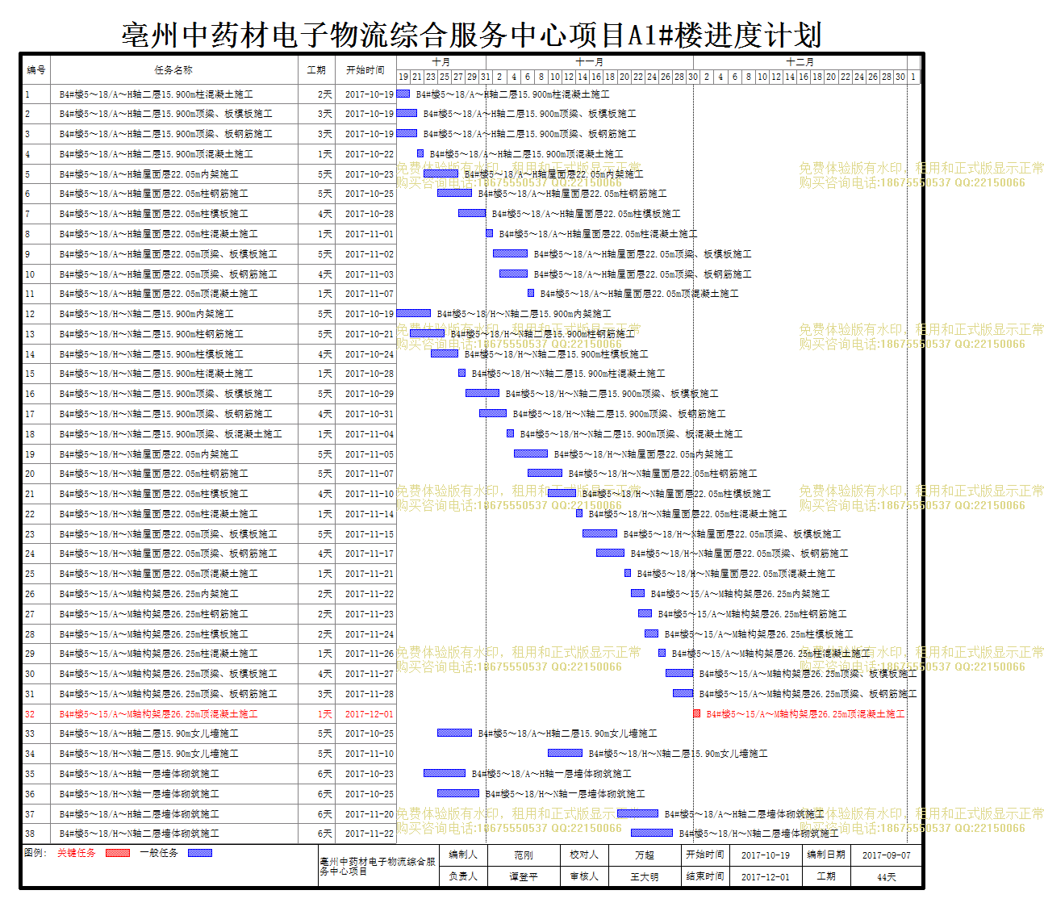Image resolution: width=1044 pixels, height=907 pixels.
Task: Click row 25 start date 2017-11-21
Action: tap(370, 574)
